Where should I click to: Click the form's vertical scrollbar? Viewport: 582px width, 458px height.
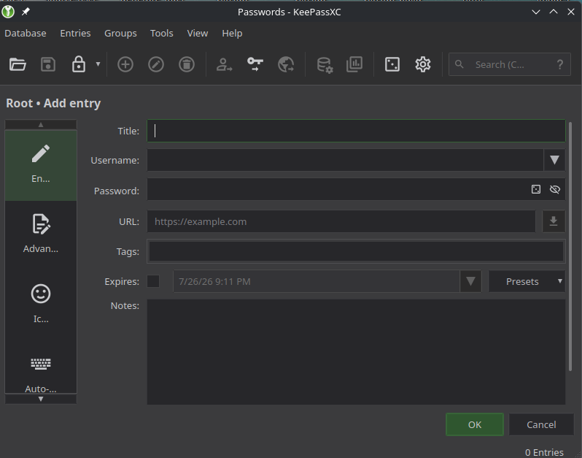570,246
